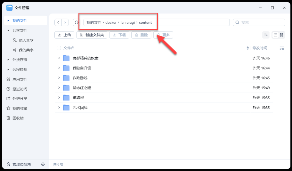Expand the 诈欺游戏 folder row
Screen dimensions: 292x171
(59, 78)
